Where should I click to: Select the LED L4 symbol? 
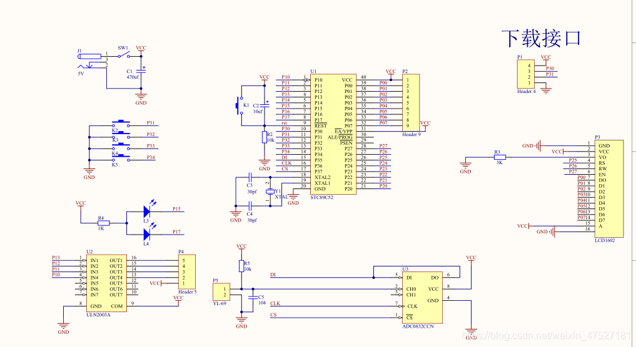click(x=149, y=232)
